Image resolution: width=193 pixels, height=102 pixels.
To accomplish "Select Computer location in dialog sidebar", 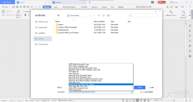I will (42, 27).
